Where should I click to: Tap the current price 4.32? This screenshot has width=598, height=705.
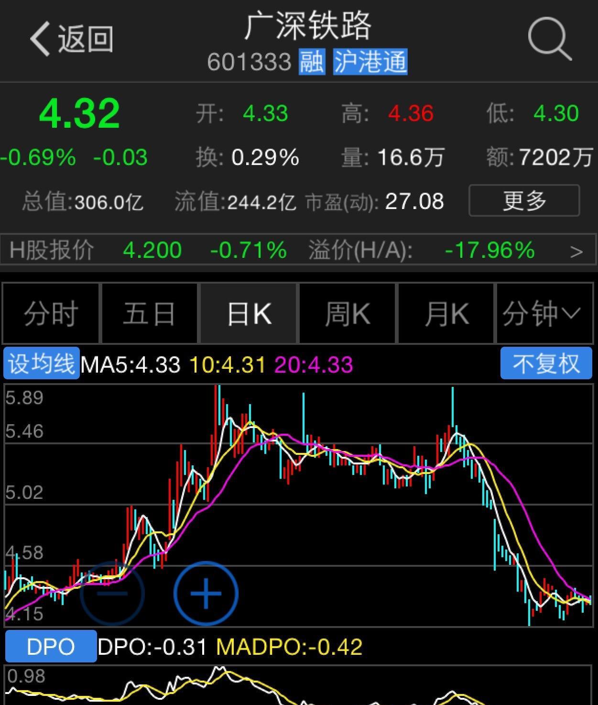[79, 113]
